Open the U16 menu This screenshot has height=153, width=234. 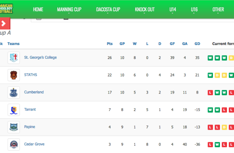[x=194, y=9]
